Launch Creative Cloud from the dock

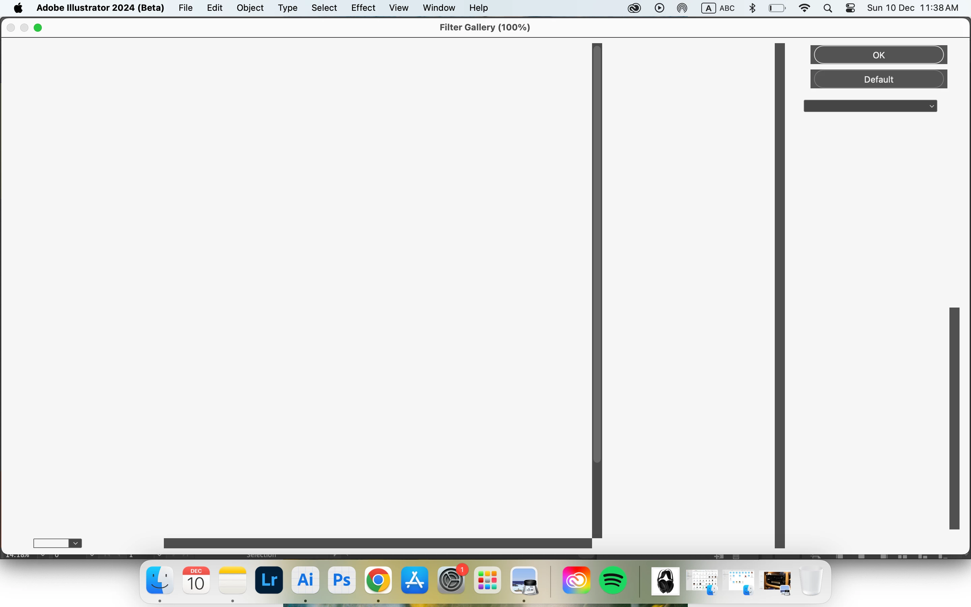point(576,580)
